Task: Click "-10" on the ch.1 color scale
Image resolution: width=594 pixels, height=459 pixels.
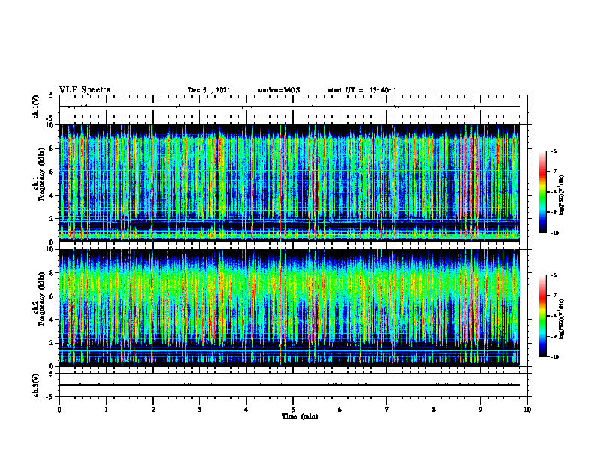Action: tap(554, 233)
